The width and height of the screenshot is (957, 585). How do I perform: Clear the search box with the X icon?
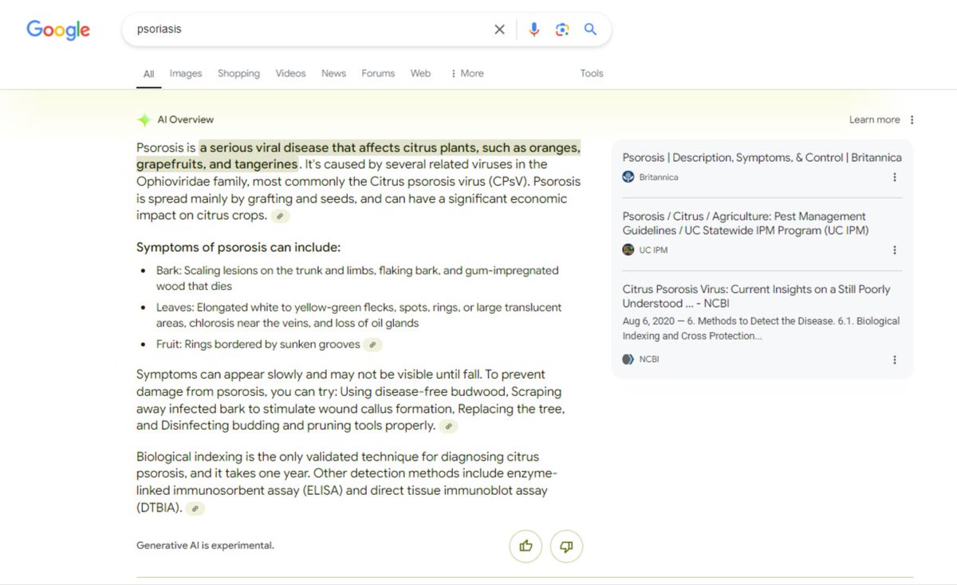pos(499,29)
